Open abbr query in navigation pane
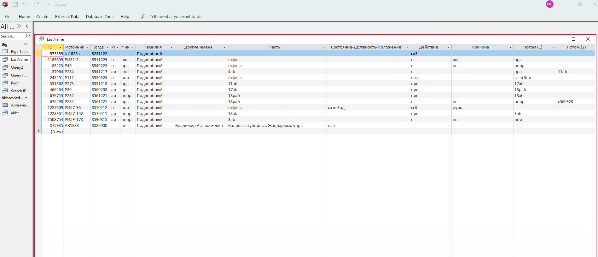 (15, 113)
